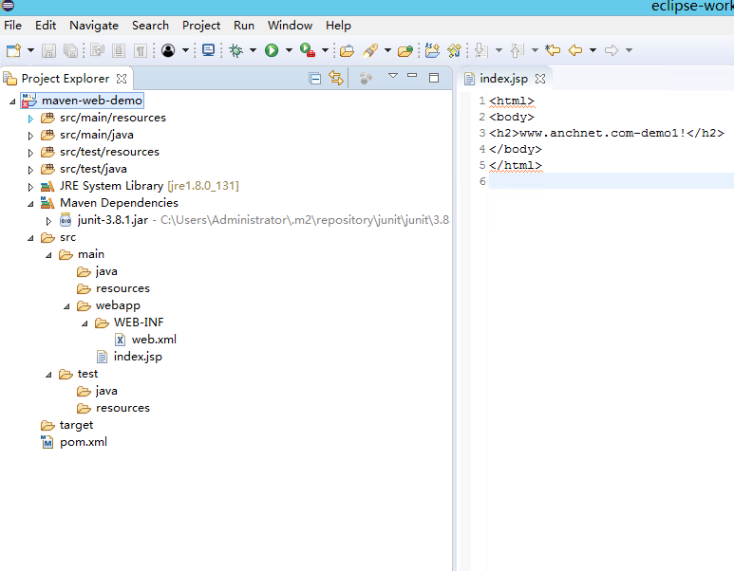Toggle Block Selection Mode icon
The width and height of the screenshot is (734, 571).
pyautogui.click(x=119, y=50)
